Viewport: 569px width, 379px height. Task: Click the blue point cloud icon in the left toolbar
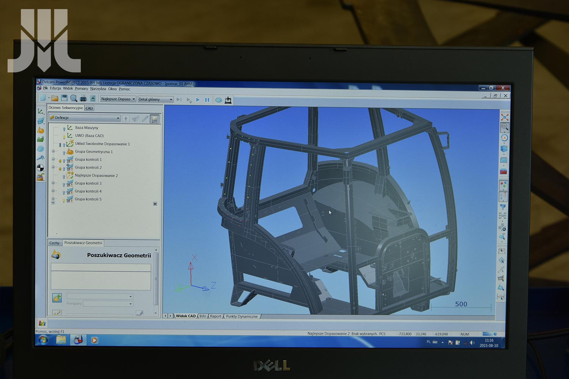tap(41, 149)
